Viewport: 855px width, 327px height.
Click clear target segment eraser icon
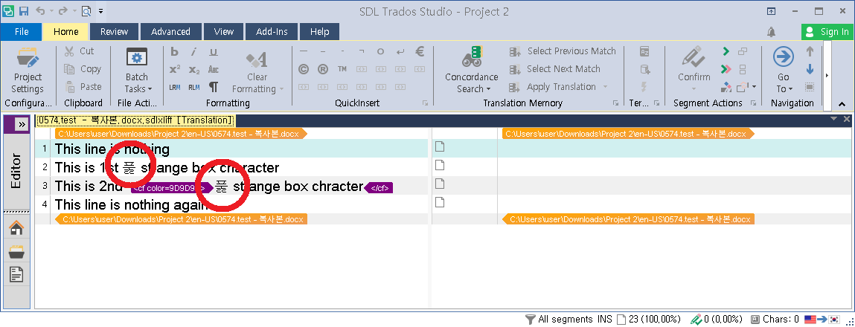click(726, 87)
